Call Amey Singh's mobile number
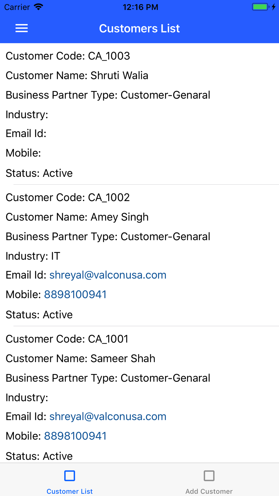Viewport: 279px width, 496px height. click(x=75, y=295)
